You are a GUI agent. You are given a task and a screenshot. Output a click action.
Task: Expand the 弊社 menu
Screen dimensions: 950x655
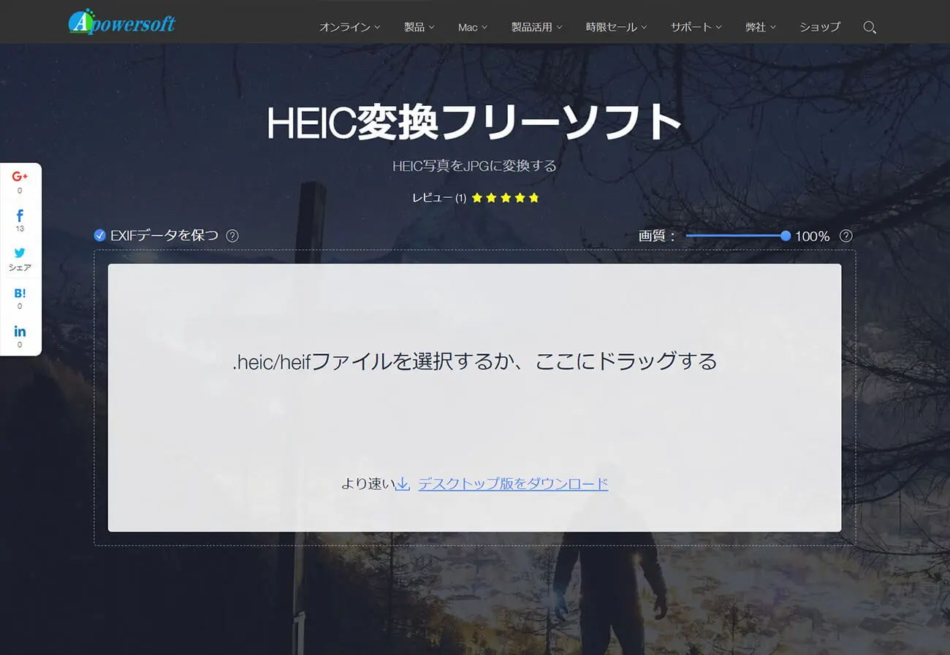(x=760, y=27)
